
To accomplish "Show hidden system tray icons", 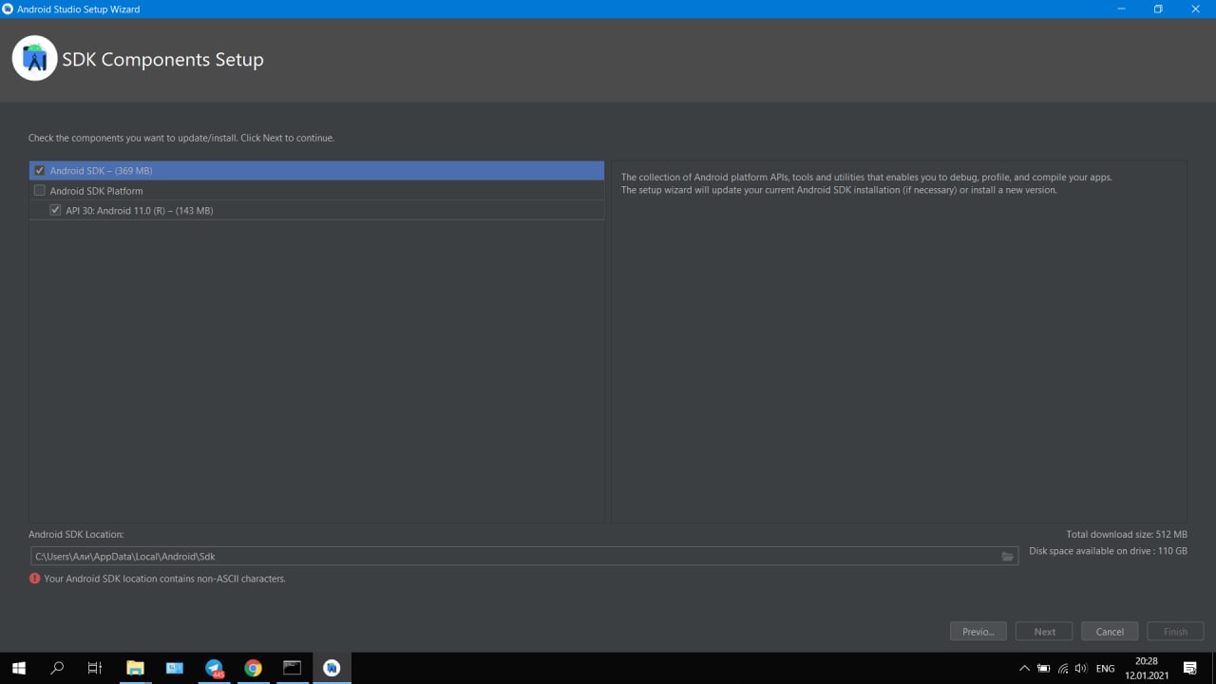I will tap(1024, 669).
